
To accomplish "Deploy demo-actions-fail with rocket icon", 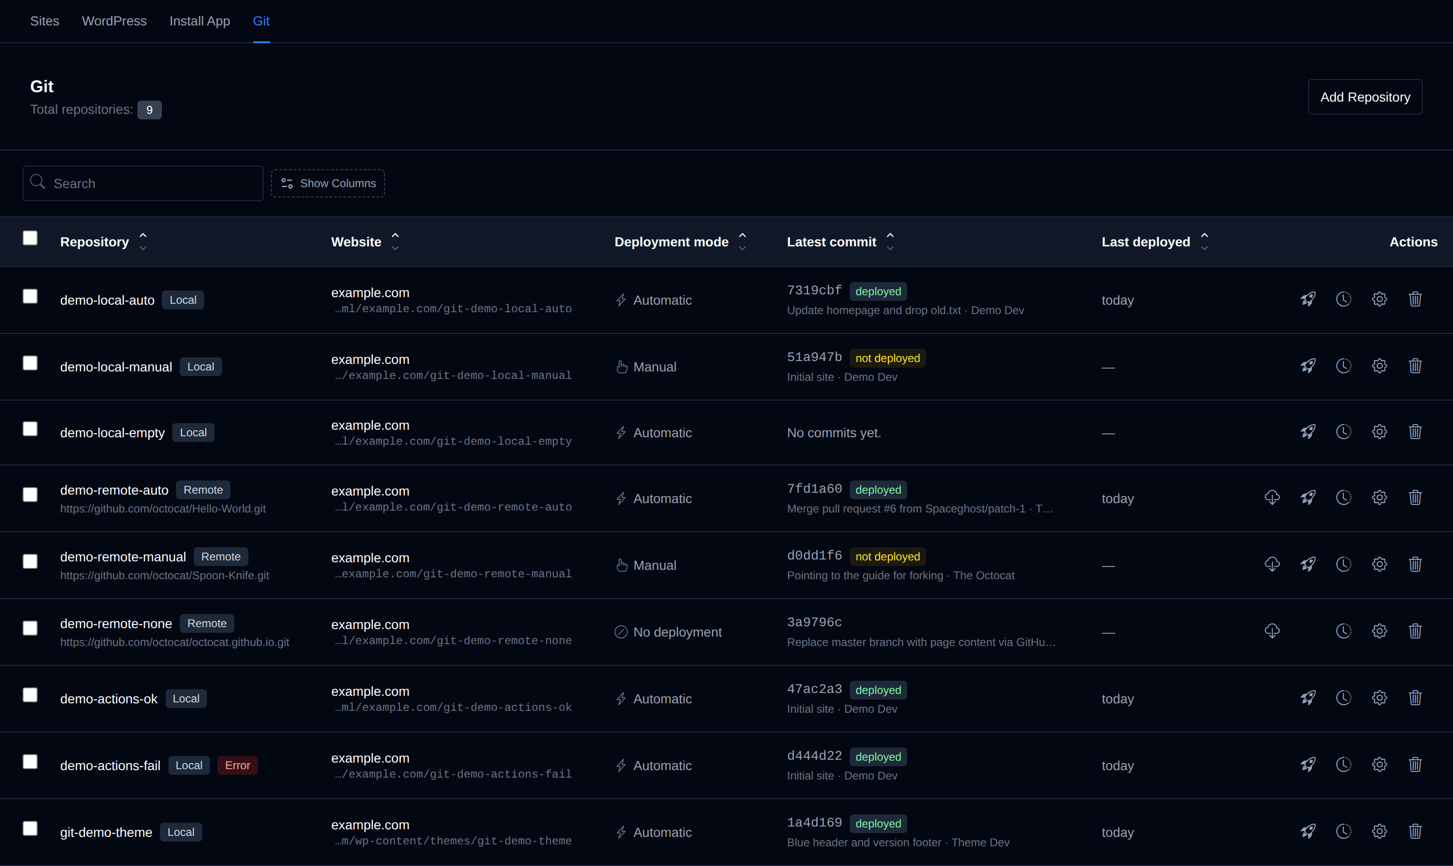I will [1308, 764].
